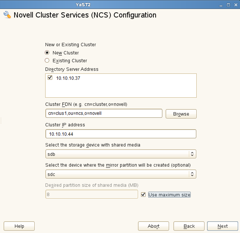Disable the Use maximum size checkbox
240x233 pixels.
pos(143,195)
